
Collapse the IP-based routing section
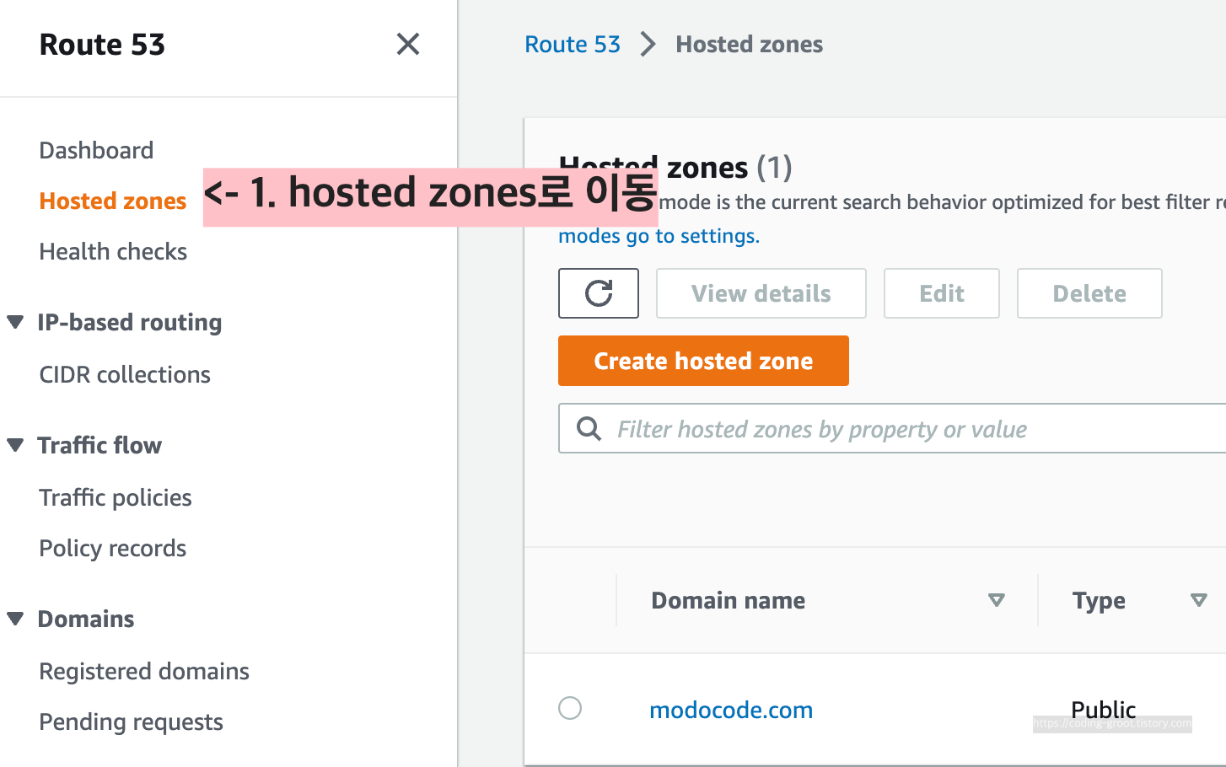click(15, 322)
